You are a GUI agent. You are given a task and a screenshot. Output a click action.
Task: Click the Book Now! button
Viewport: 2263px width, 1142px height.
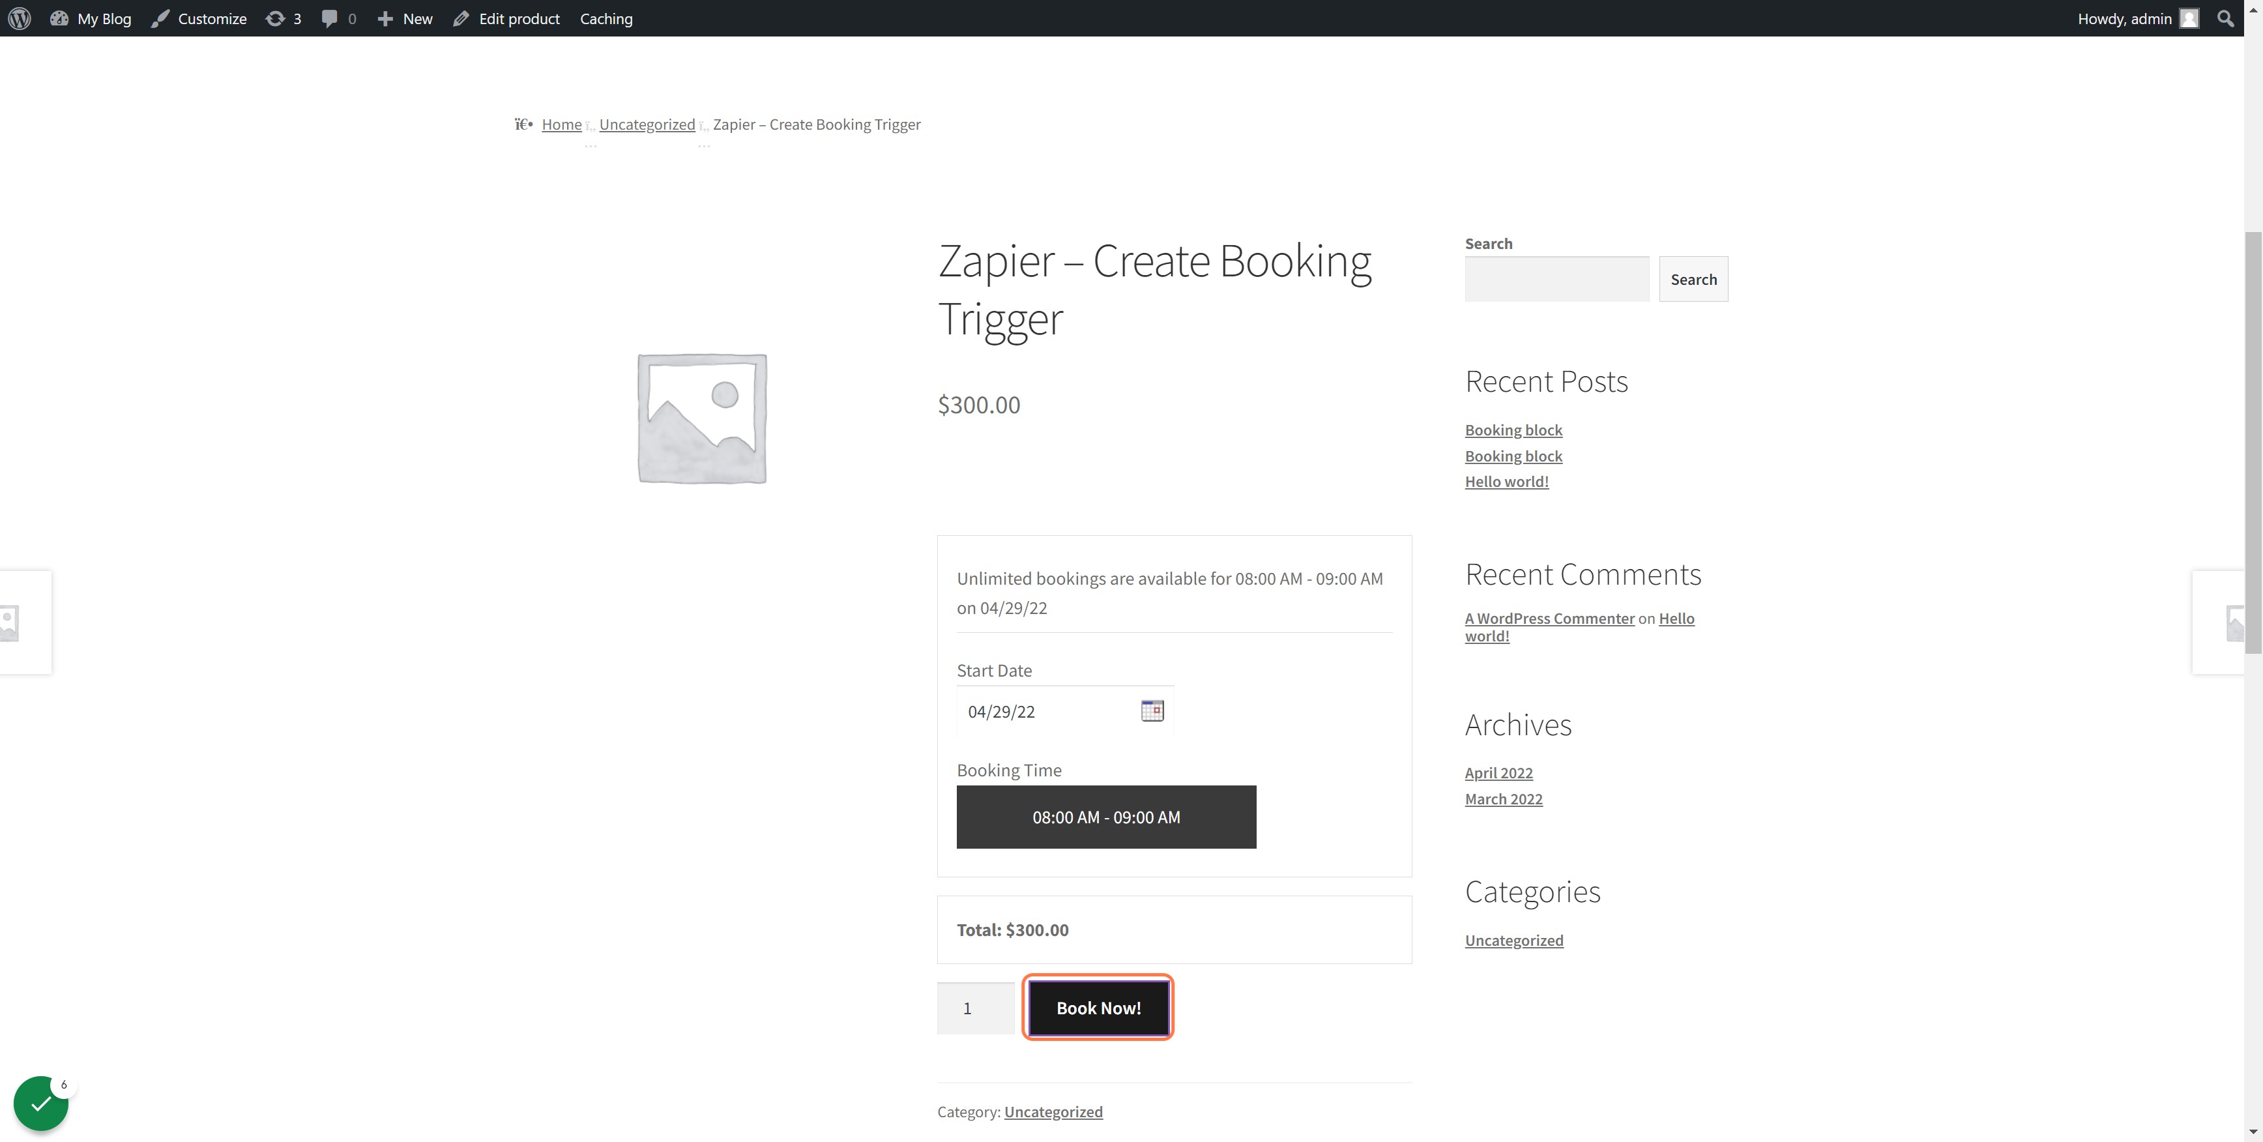pos(1098,1008)
